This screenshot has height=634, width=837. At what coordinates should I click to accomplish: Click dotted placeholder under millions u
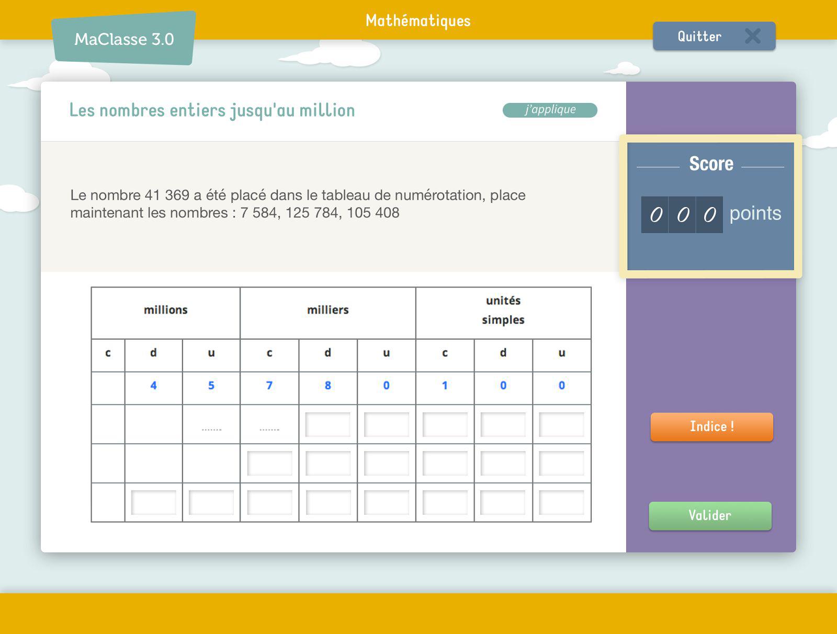pos(211,430)
